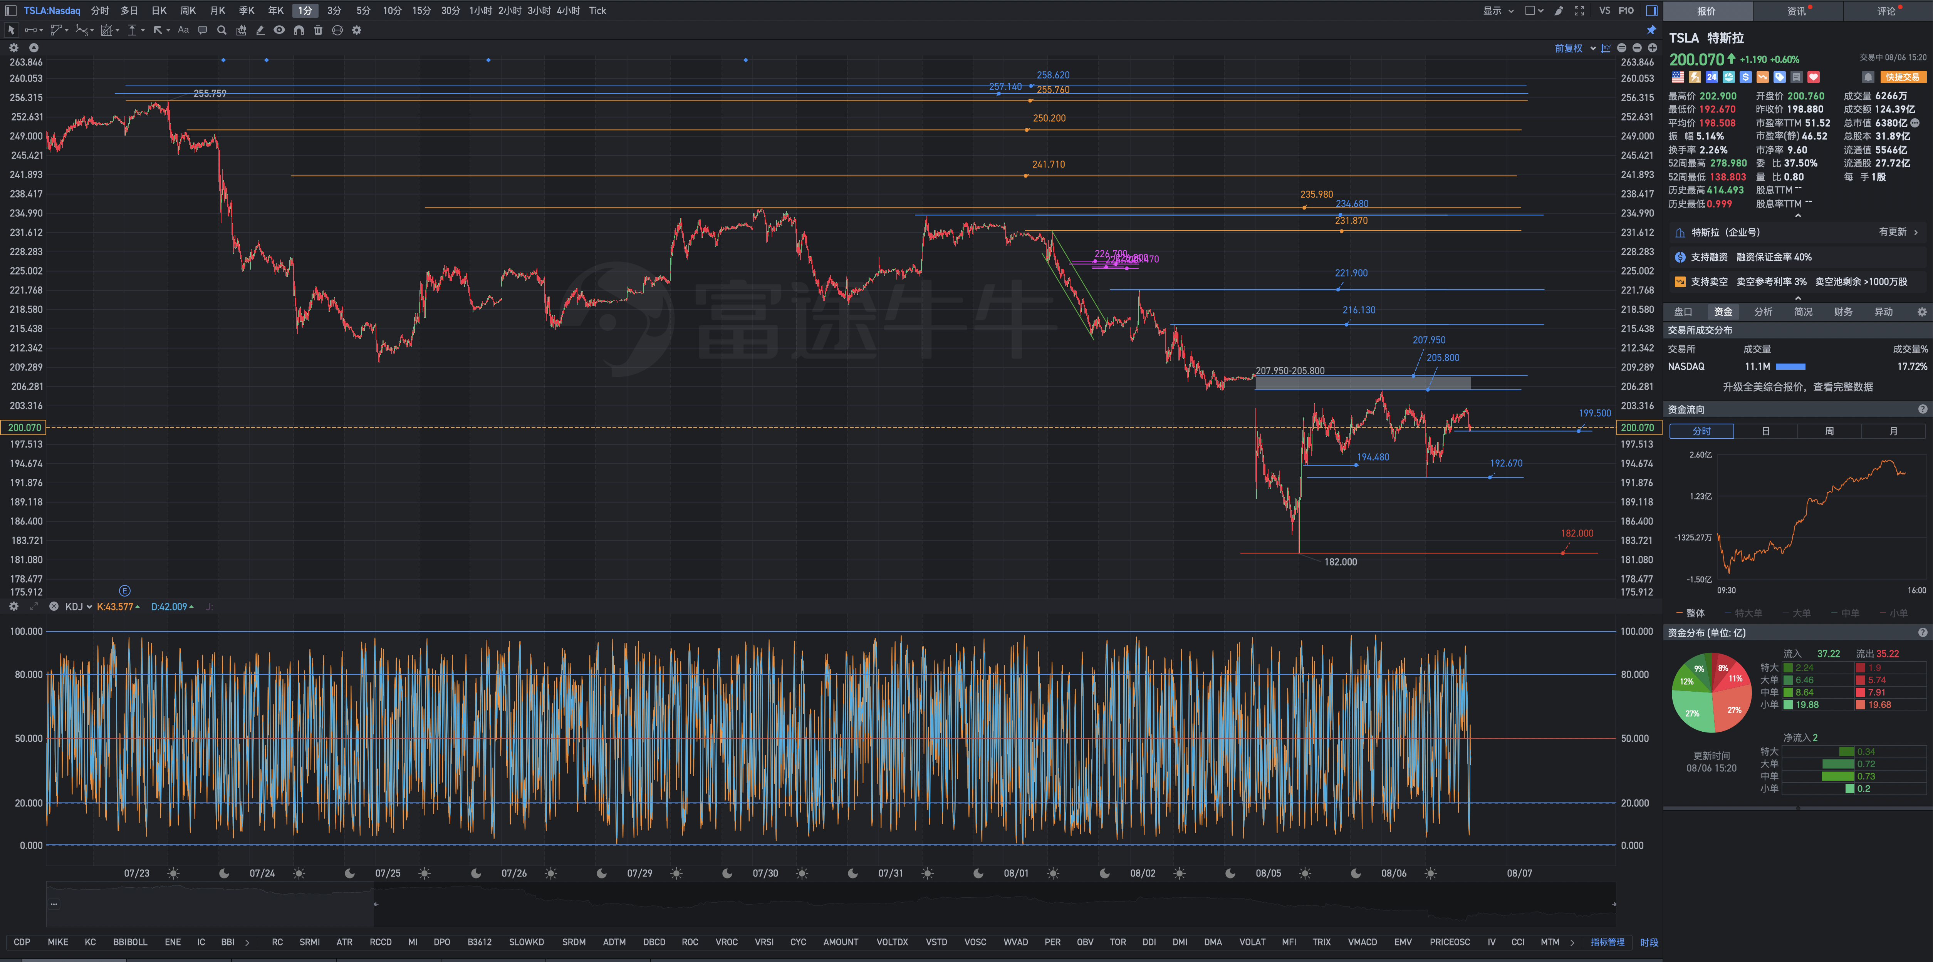Image resolution: width=1933 pixels, height=962 pixels.
Task: Toggle 大单 line in flow legend
Action: point(1796,613)
